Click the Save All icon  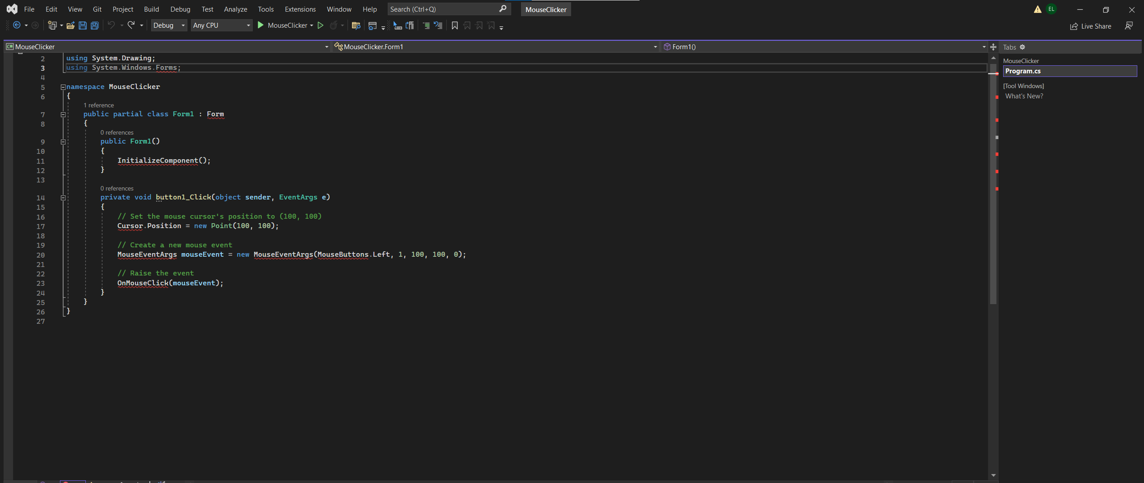tap(94, 25)
